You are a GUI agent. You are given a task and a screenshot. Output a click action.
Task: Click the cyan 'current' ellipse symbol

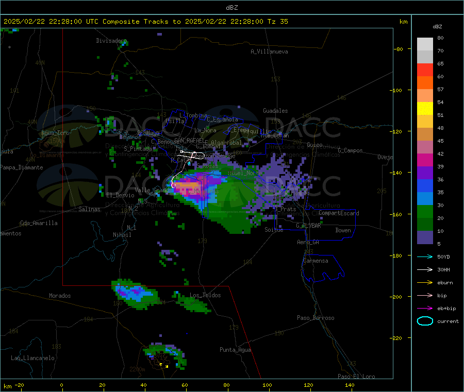(425, 321)
